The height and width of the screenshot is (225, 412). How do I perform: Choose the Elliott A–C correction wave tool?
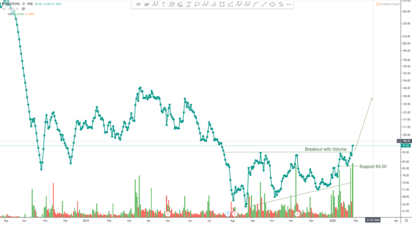click(x=247, y=4)
